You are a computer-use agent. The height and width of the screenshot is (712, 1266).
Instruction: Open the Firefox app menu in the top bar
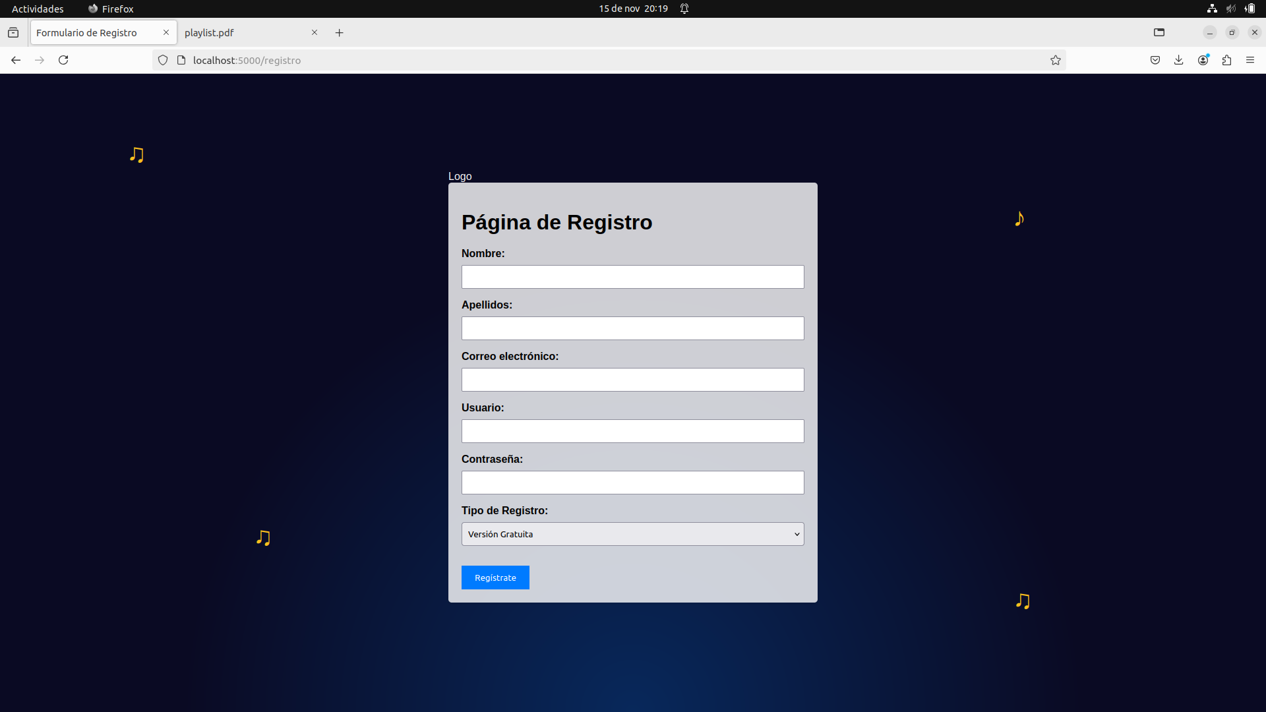[x=111, y=9]
